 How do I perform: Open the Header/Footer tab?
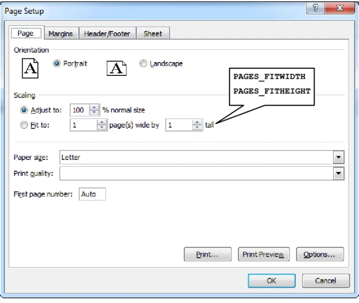pyautogui.click(x=107, y=34)
